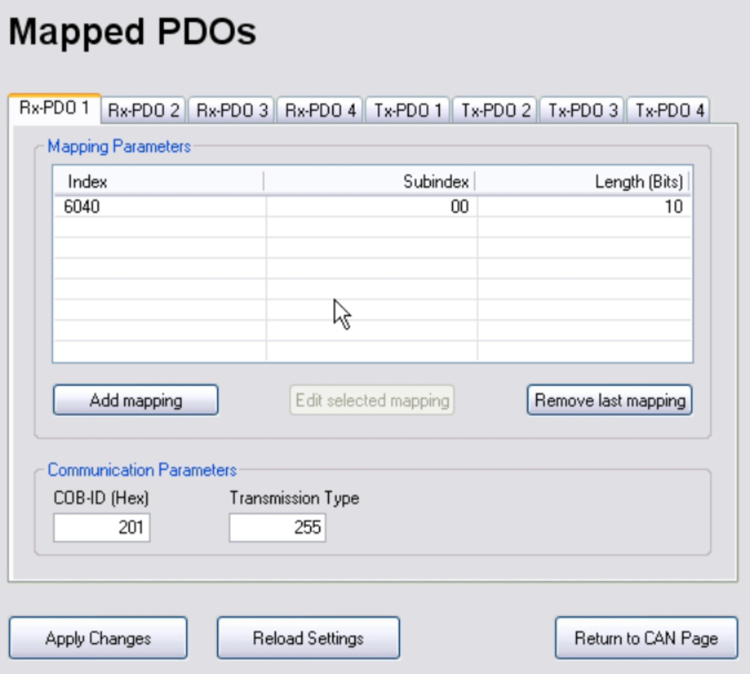Screen dimensions: 750x674
Task: Focus the Transmission Type field
Action: [x=277, y=528]
